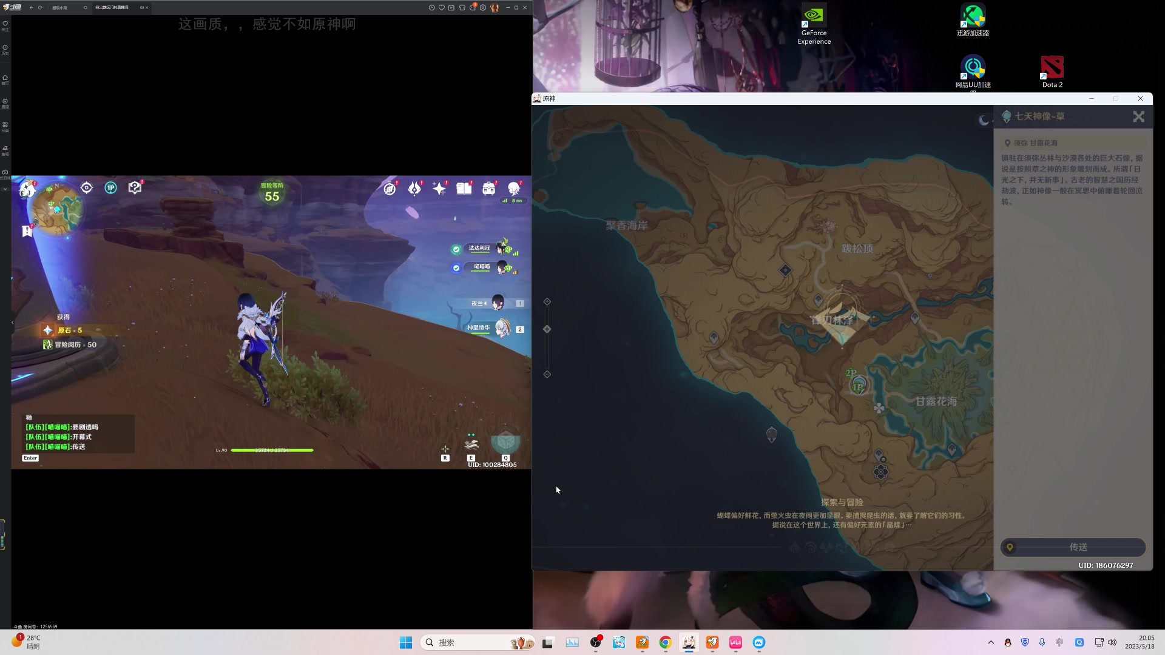Switch to Genshin Impact taskbar icon
Viewport: 1165px width, 655px height.
point(689,642)
